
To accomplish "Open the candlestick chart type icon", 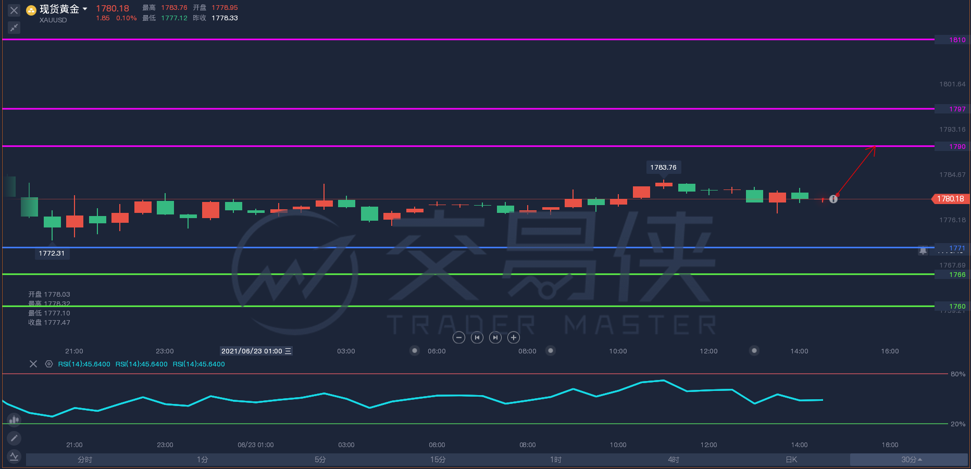I will [14, 420].
